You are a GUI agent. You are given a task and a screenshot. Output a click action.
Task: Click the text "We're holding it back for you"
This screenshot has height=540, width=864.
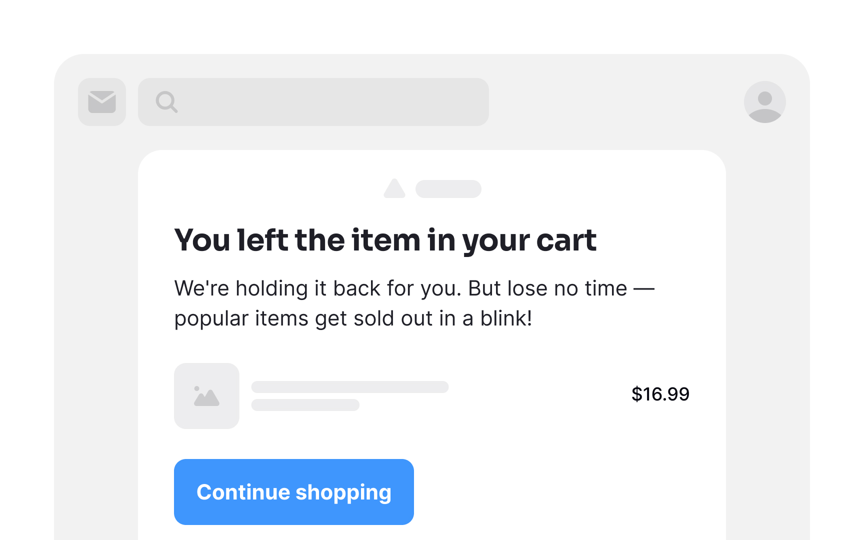click(317, 288)
